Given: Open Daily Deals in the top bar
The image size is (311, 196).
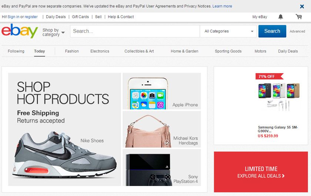Looking at the screenshot, I should (x=56, y=17).
